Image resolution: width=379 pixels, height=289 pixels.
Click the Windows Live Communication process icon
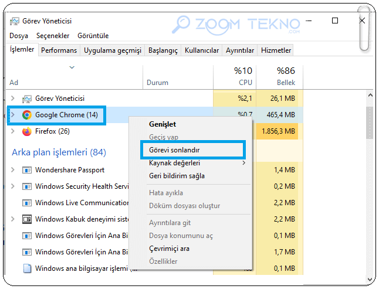point(26,203)
